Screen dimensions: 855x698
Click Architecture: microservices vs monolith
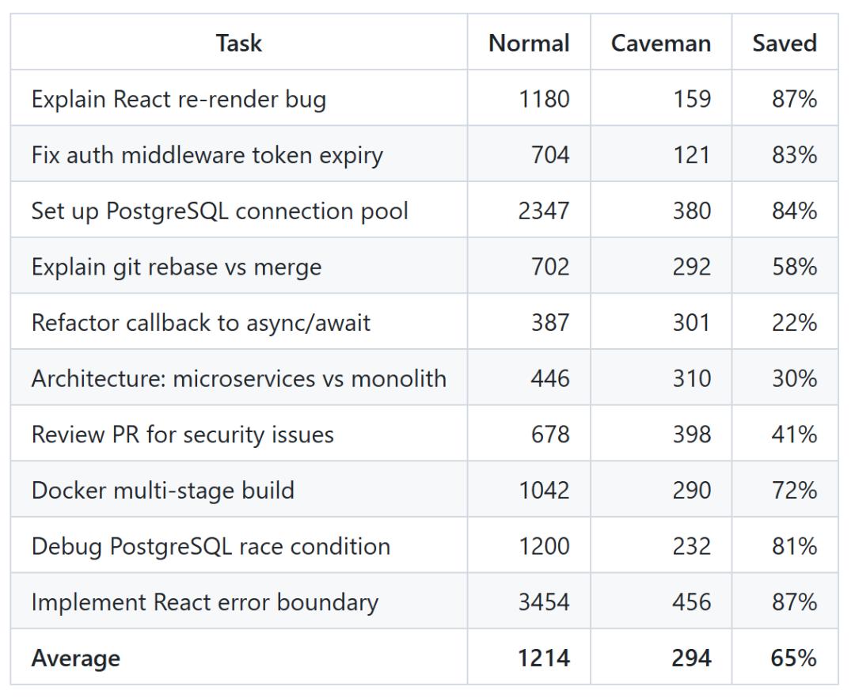239,379
